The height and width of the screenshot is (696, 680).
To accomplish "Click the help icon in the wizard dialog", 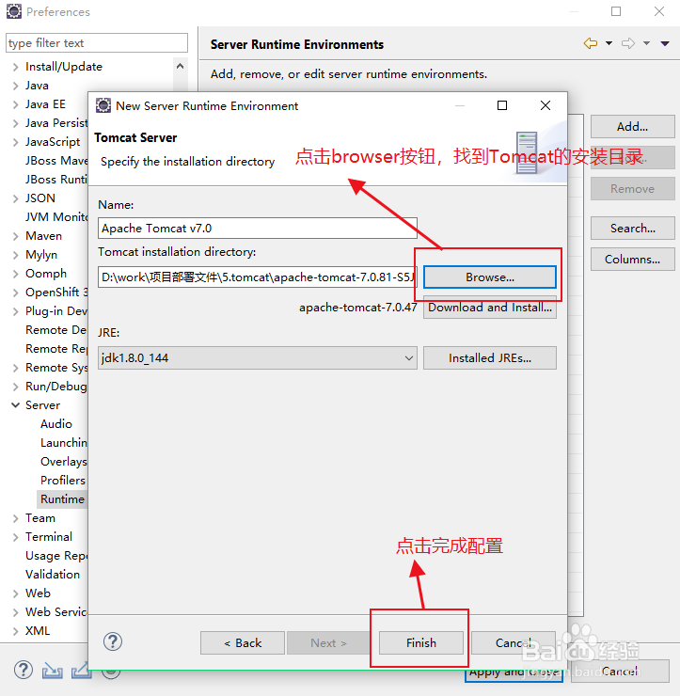I will coord(113,641).
